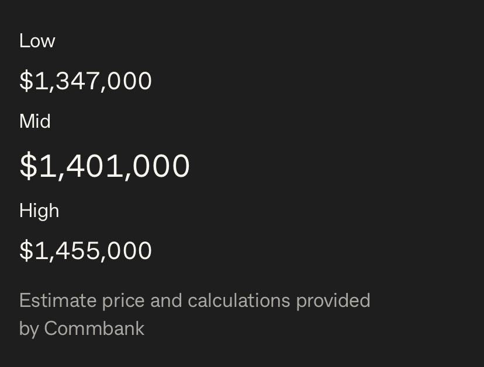The image size is (484, 367).
Task: Select the $1,455,000 high price value
Action: 85,250
